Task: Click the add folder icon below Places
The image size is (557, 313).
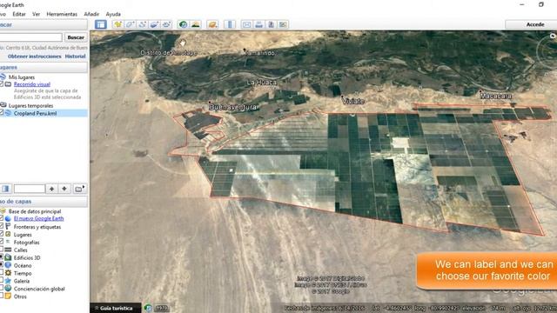Action: (79, 189)
